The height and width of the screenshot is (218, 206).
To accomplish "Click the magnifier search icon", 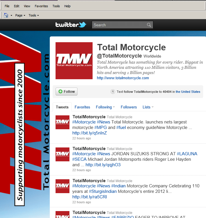I will 149,25.
